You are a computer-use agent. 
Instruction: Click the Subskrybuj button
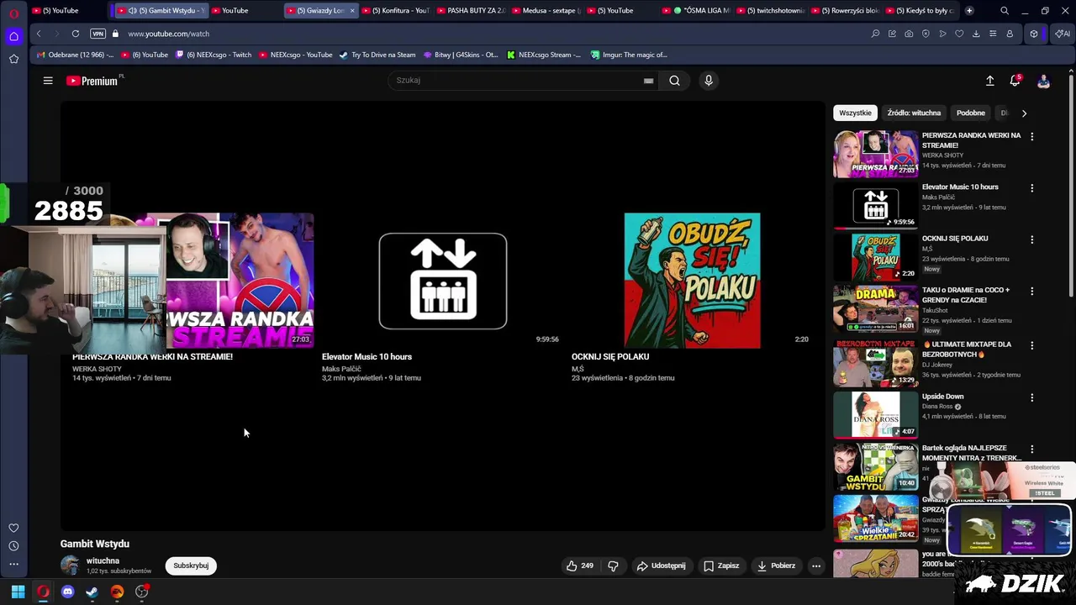191,566
